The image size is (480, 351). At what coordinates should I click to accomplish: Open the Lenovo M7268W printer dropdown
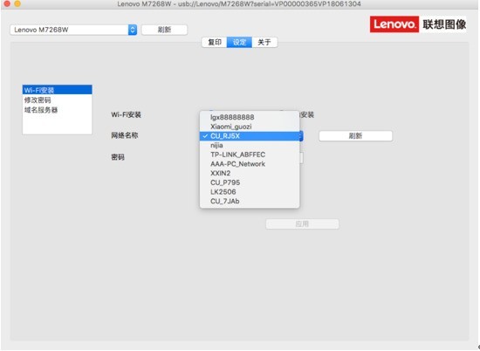click(73, 30)
